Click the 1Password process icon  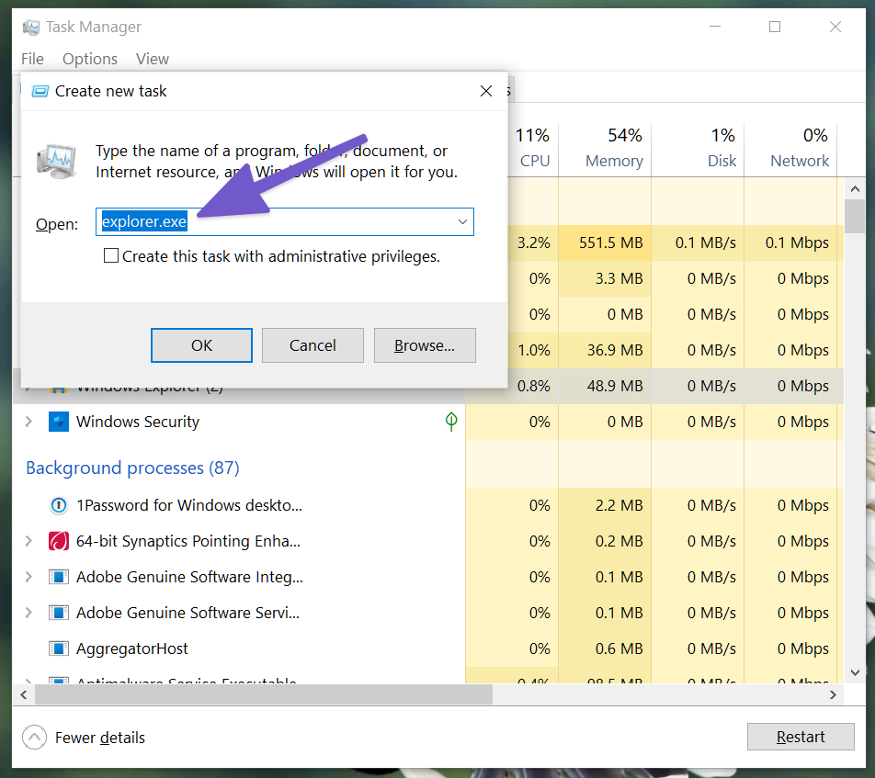click(x=59, y=505)
